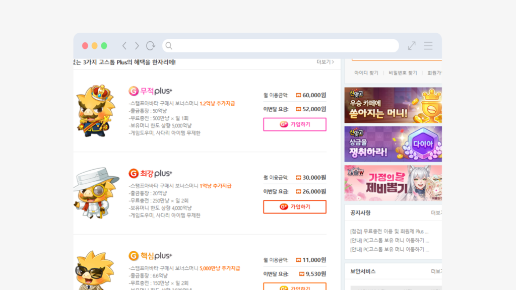This screenshot has height=290, width=516.
Task: Click the 1.2억냥 추가지급 highlighted text
Action: [x=217, y=103]
